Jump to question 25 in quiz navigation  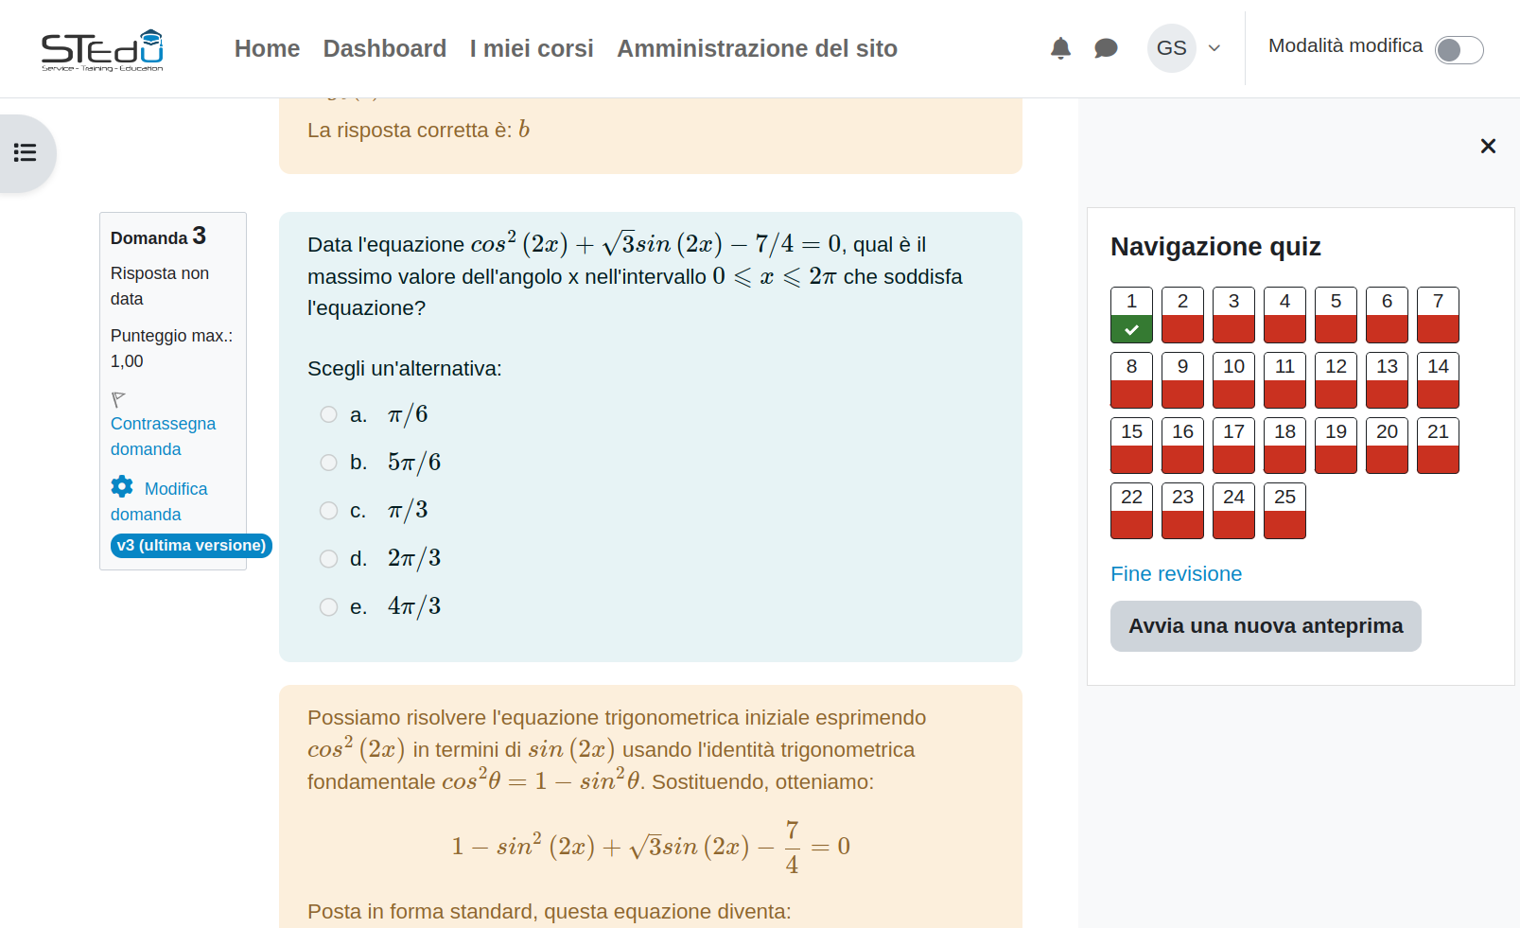(x=1284, y=510)
